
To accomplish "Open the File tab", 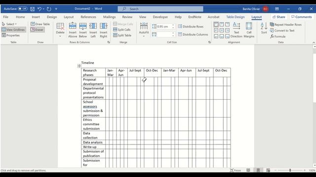I will pyautogui.click(x=5, y=17).
